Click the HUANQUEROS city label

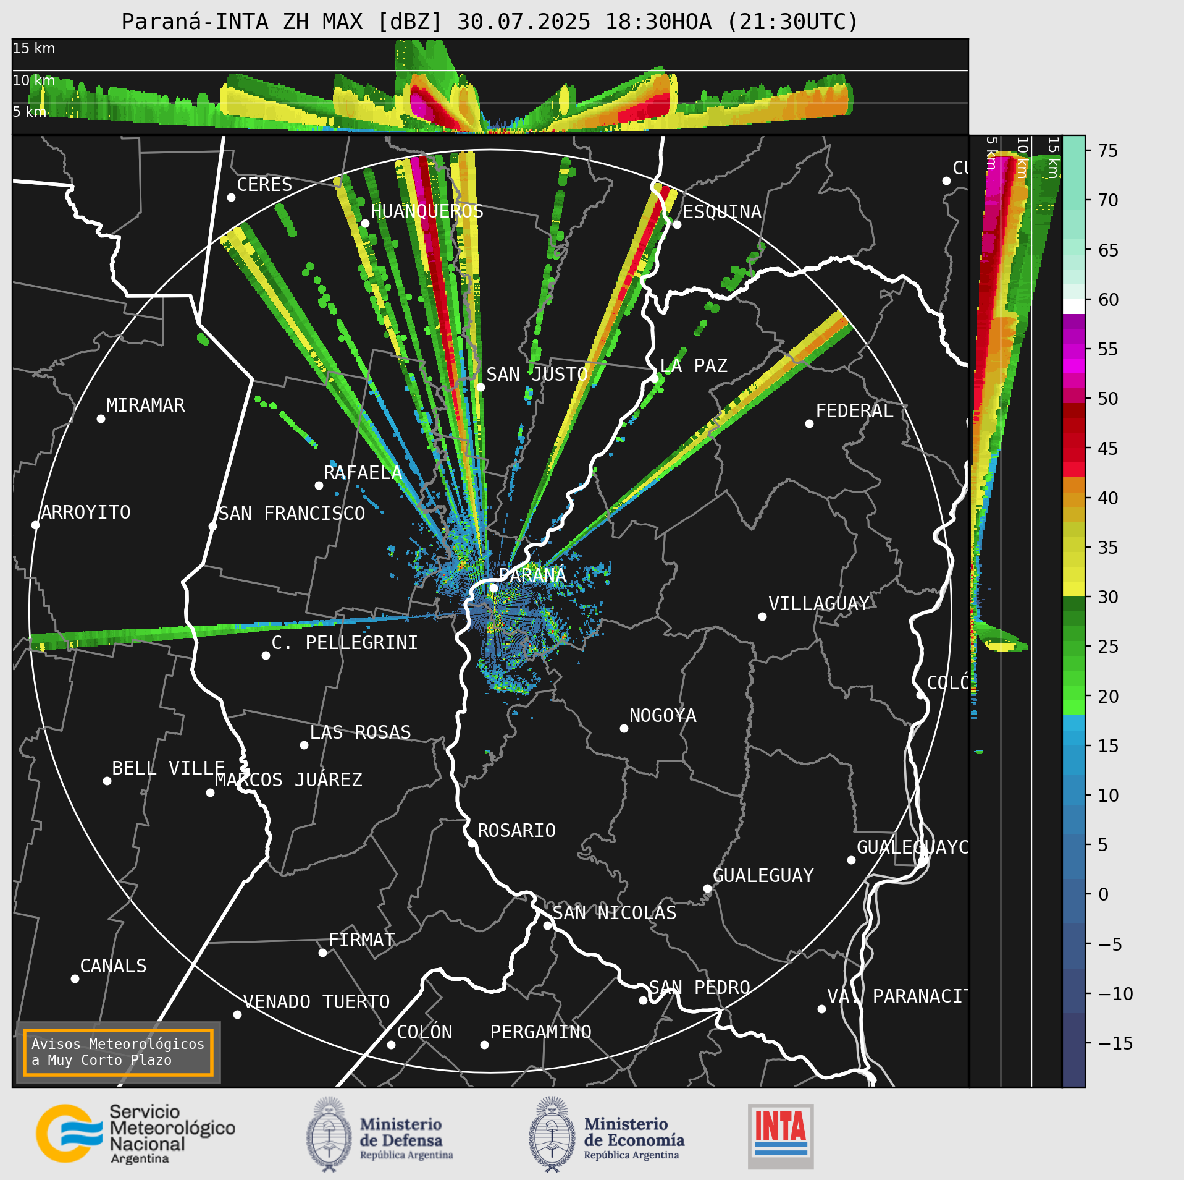coord(427,211)
